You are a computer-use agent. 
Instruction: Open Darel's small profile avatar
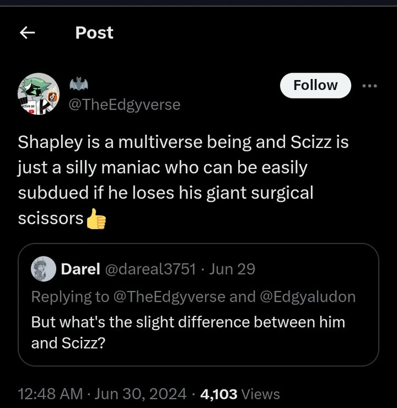[44, 269]
